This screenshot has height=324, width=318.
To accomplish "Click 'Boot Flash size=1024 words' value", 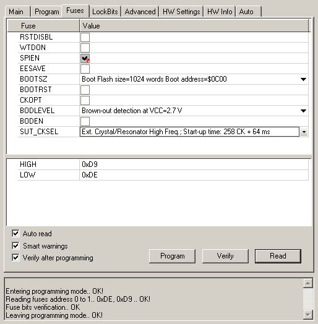I will click(x=154, y=79).
